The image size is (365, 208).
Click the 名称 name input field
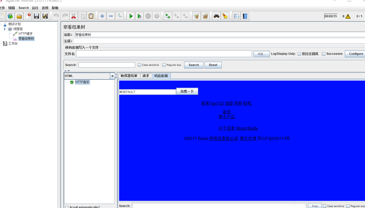220,35
